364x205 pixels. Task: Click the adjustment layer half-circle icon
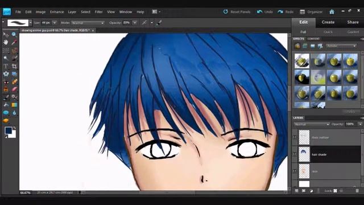tap(311, 191)
